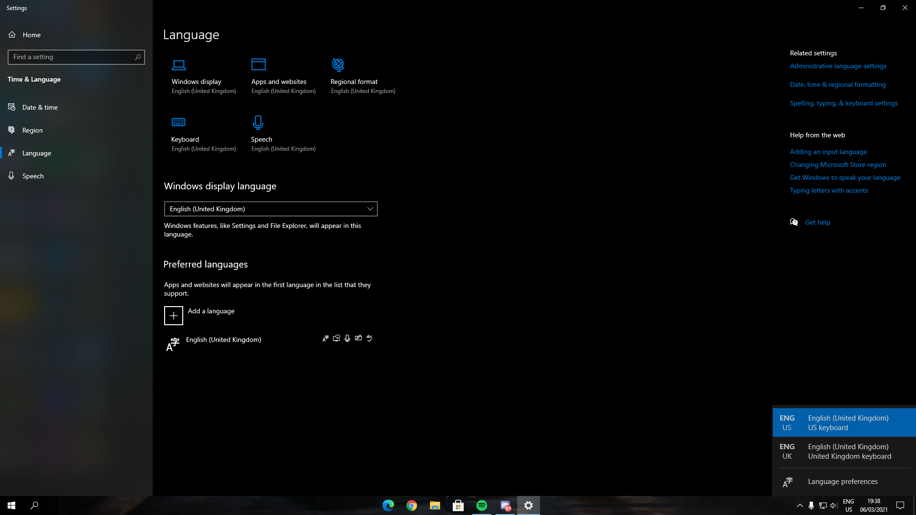Image resolution: width=916 pixels, height=515 pixels.
Task: Click the Apps and websites window icon
Action: pos(259,64)
